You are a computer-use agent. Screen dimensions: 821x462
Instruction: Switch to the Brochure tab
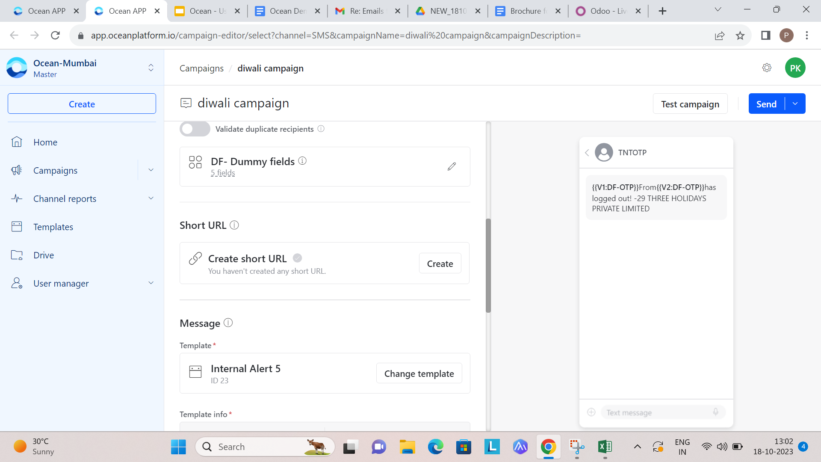click(x=528, y=11)
